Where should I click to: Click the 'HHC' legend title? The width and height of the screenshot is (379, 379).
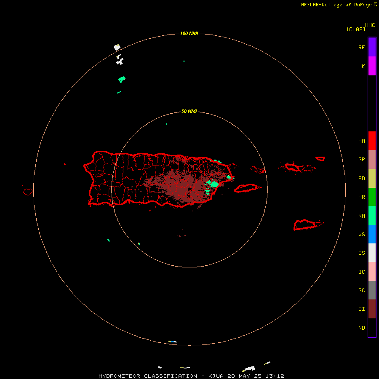click(370, 25)
